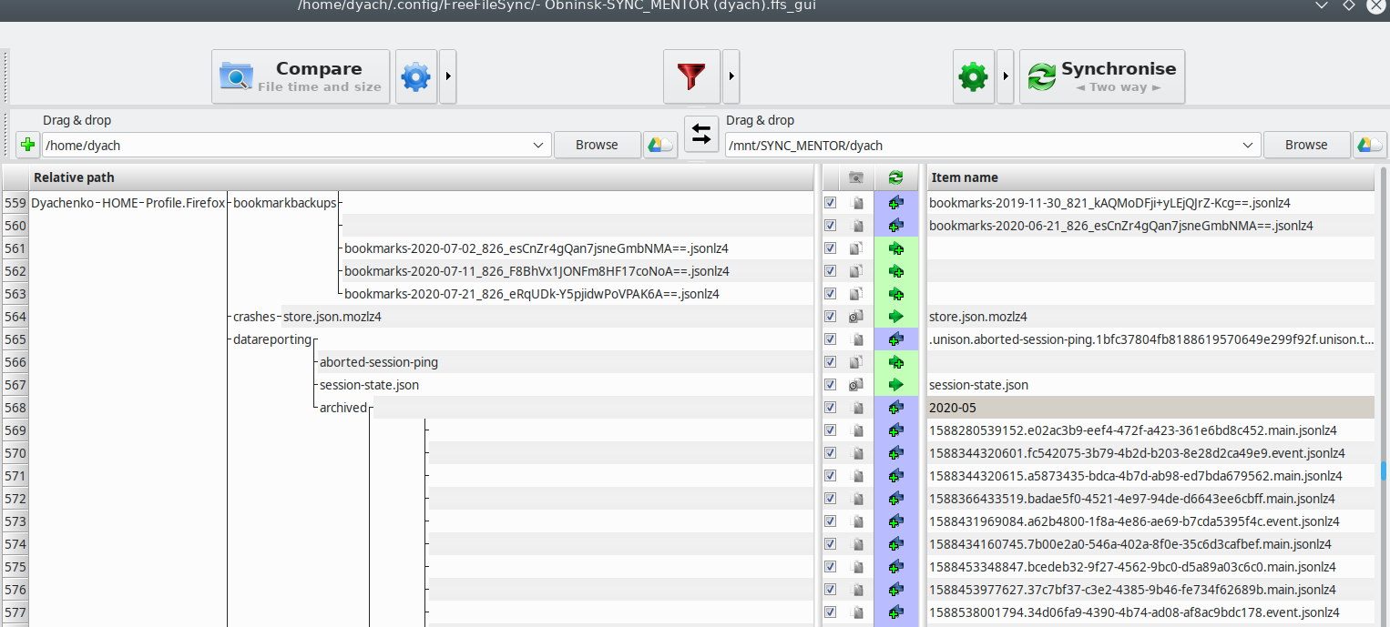The width and height of the screenshot is (1390, 627).
Task: Start the Synchronise button
Action: (x=1102, y=76)
